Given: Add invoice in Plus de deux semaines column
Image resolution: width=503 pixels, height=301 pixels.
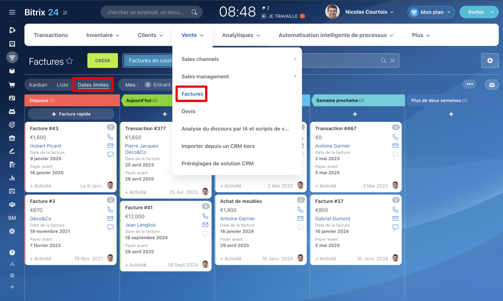Looking at the screenshot, I should pyautogui.click(x=451, y=114).
